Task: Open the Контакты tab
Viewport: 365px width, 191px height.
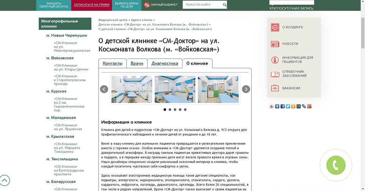Action: (112, 63)
